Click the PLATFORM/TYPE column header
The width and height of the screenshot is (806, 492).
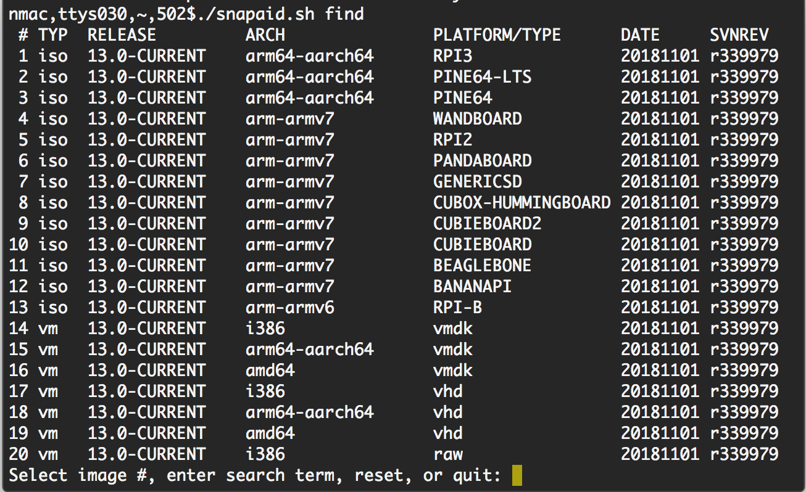point(497,35)
